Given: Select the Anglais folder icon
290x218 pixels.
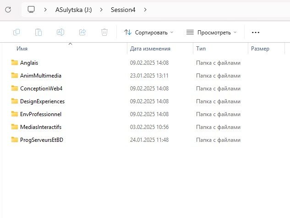Looking at the screenshot, I should tap(14, 63).
